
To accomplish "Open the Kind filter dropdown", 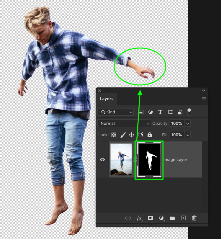I will tap(116, 112).
